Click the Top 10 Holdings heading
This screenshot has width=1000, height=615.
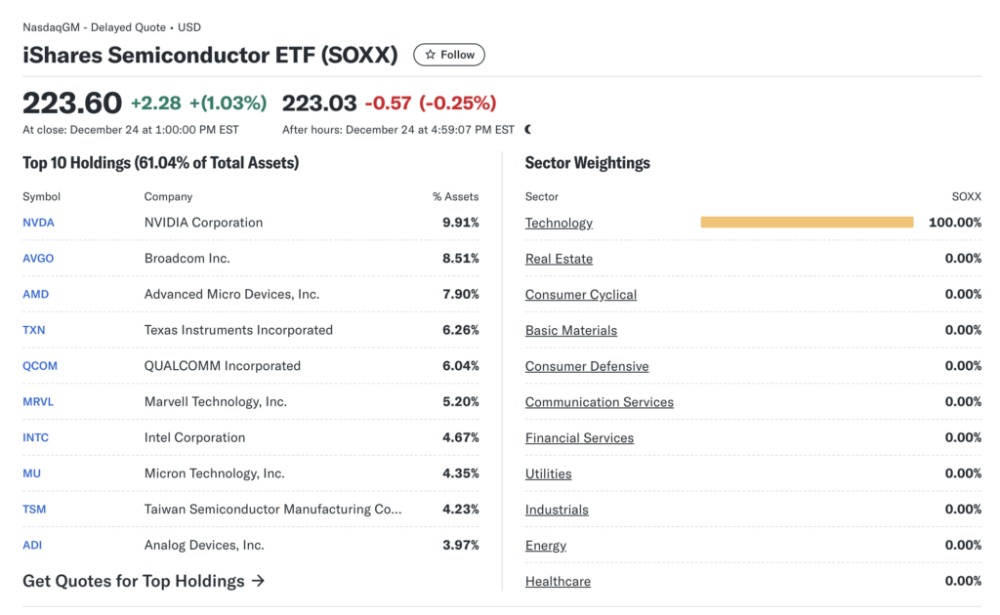[x=161, y=163]
